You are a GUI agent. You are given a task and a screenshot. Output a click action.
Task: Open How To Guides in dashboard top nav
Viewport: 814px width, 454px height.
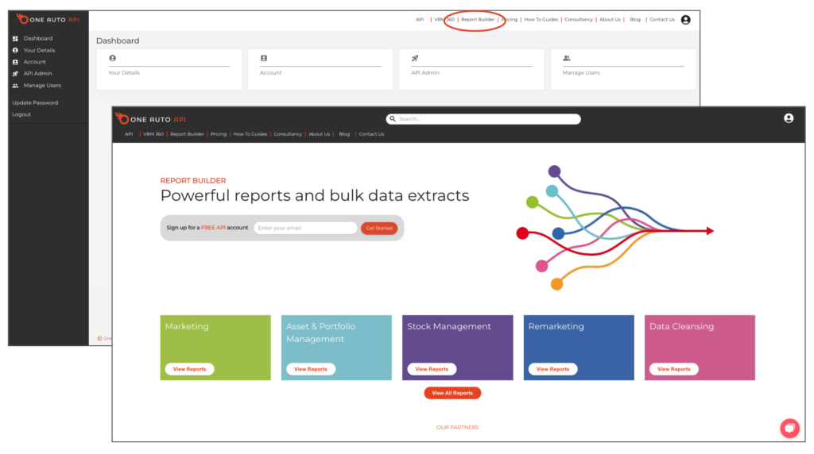coord(541,20)
